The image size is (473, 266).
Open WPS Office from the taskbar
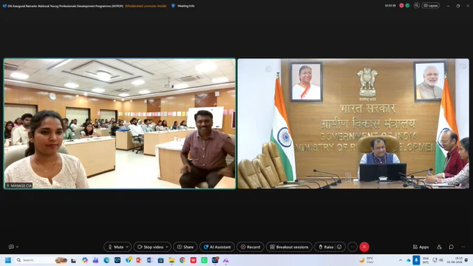click(x=193, y=260)
